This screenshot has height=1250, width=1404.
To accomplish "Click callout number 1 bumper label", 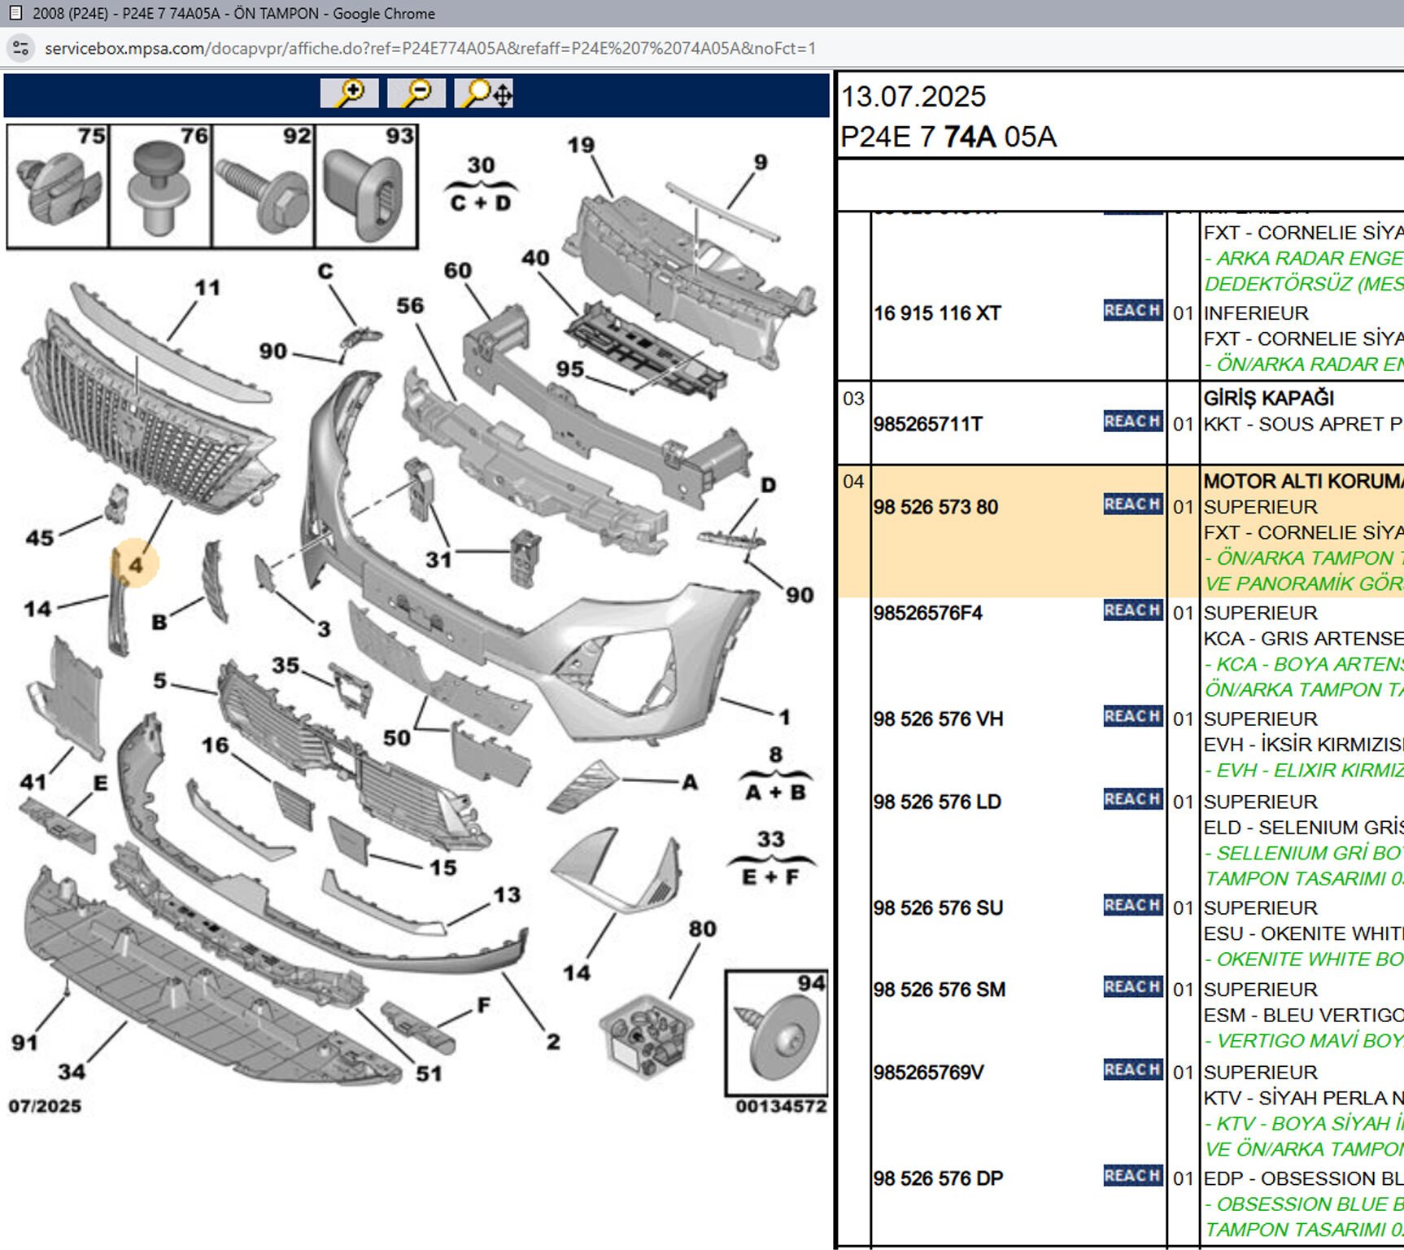I will [x=784, y=717].
